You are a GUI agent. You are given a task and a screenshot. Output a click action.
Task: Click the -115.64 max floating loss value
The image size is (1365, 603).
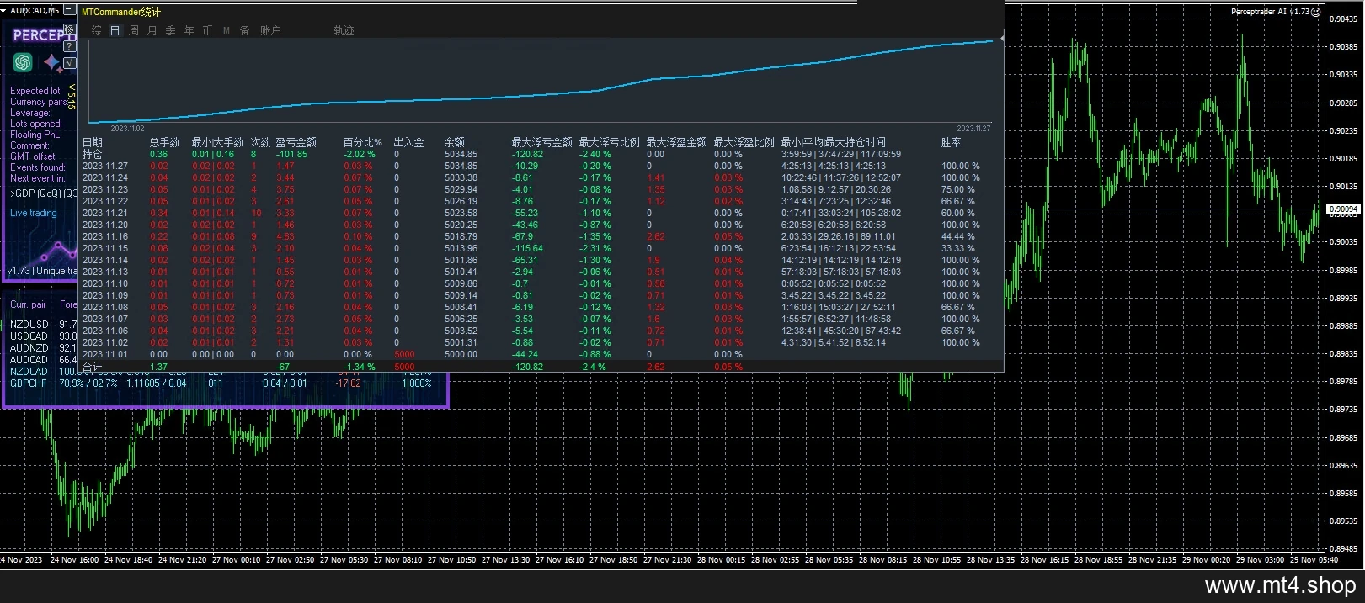pyautogui.click(x=527, y=248)
